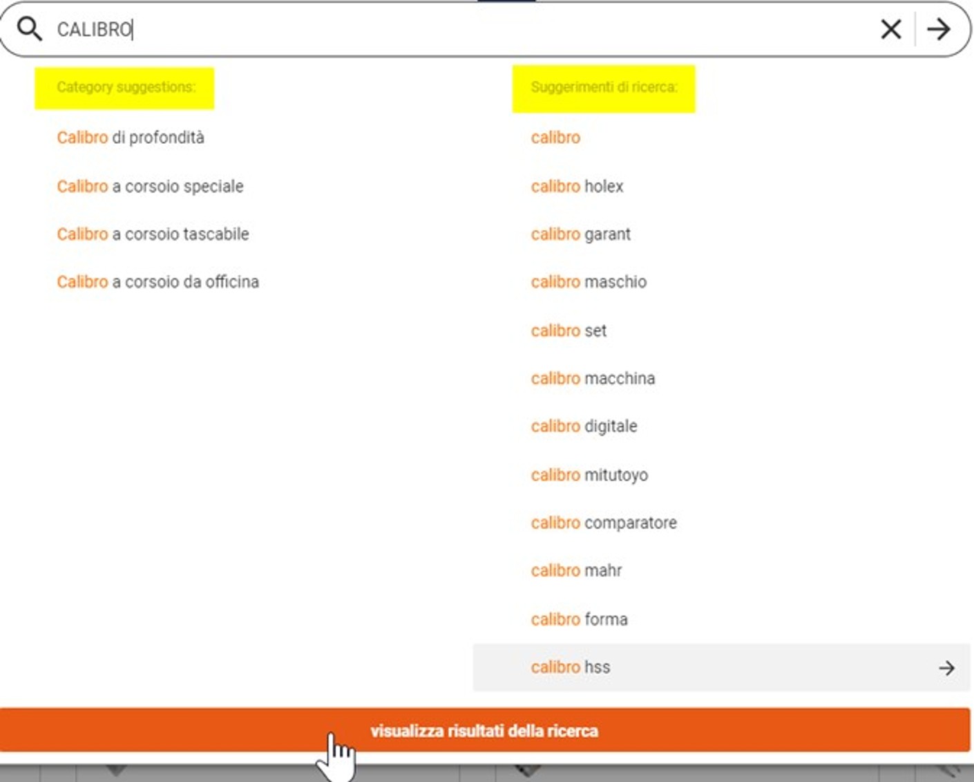974x782 pixels.
Task: Choose 'calibro holex' suggestion
Action: coord(577,187)
